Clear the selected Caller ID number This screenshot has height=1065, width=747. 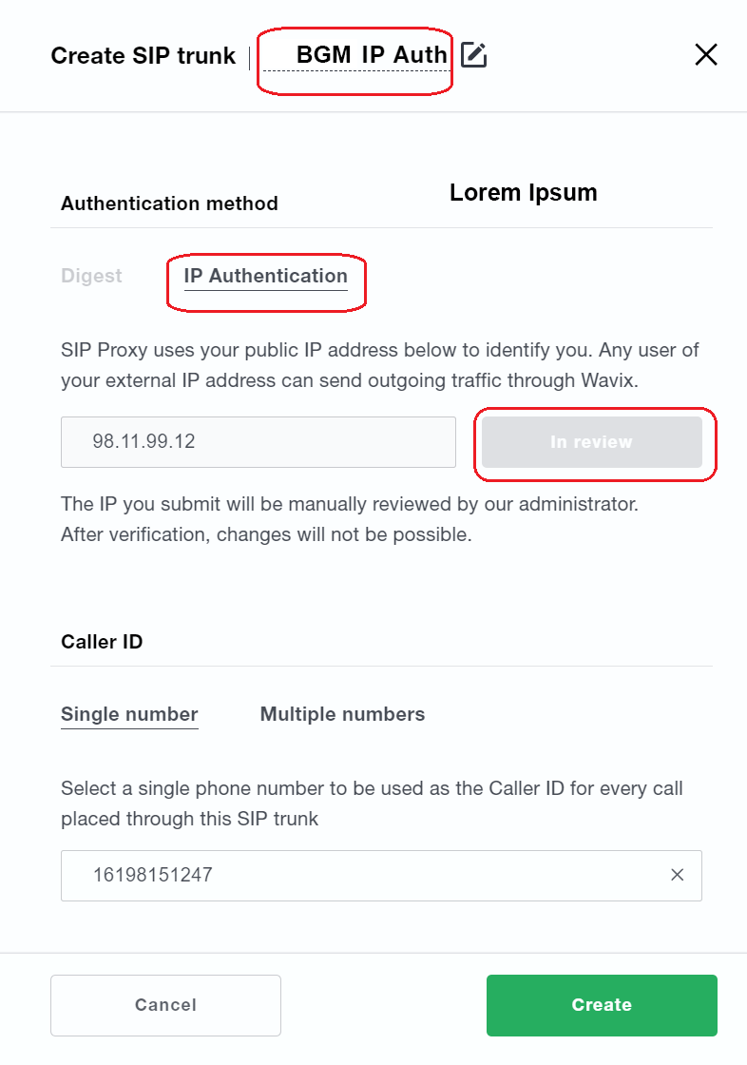677,875
